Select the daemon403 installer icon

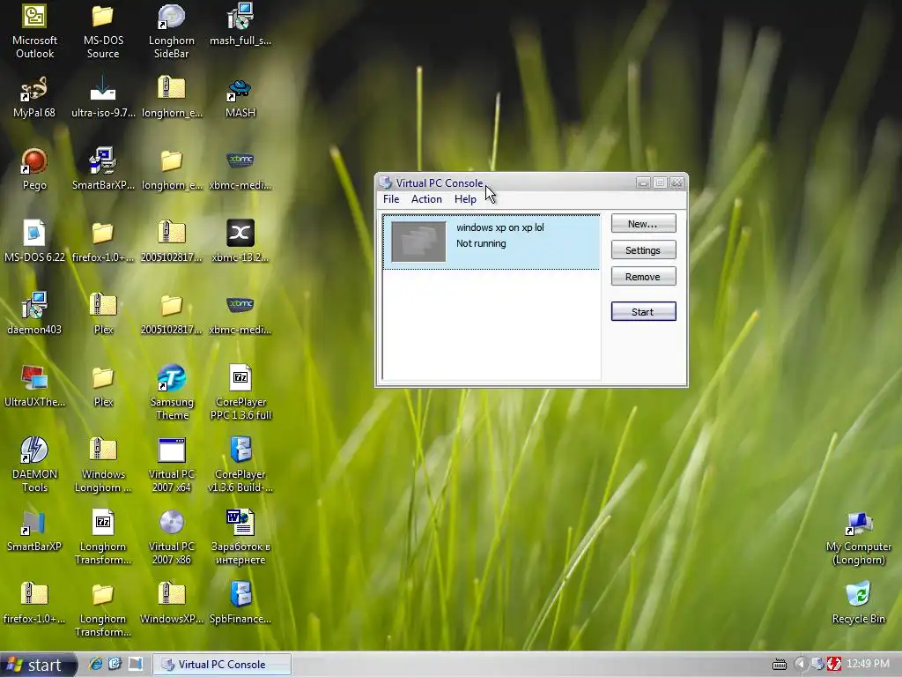[34, 314]
